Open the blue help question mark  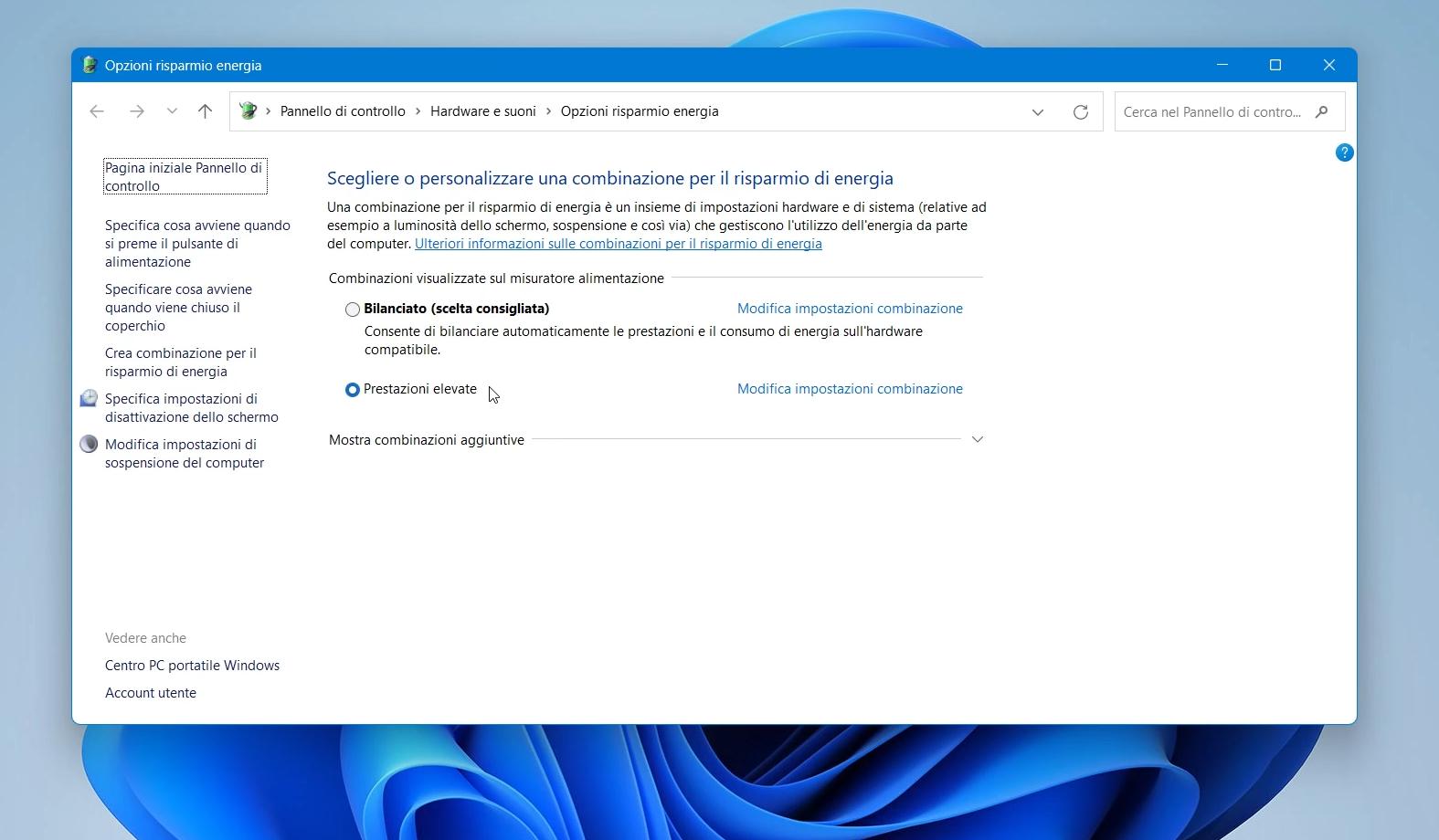(1344, 152)
